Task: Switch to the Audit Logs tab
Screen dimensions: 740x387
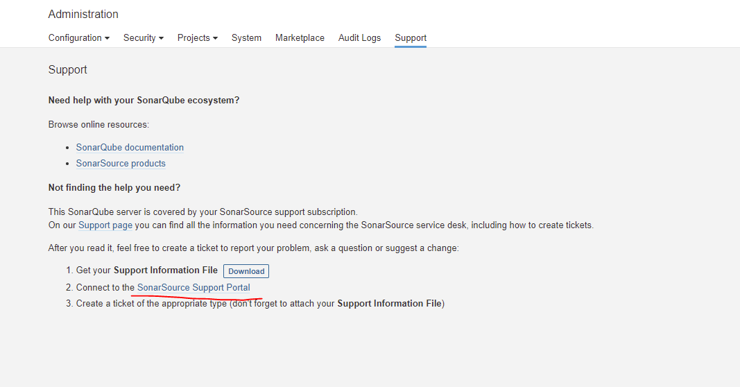Action: (x=360, y=37)
